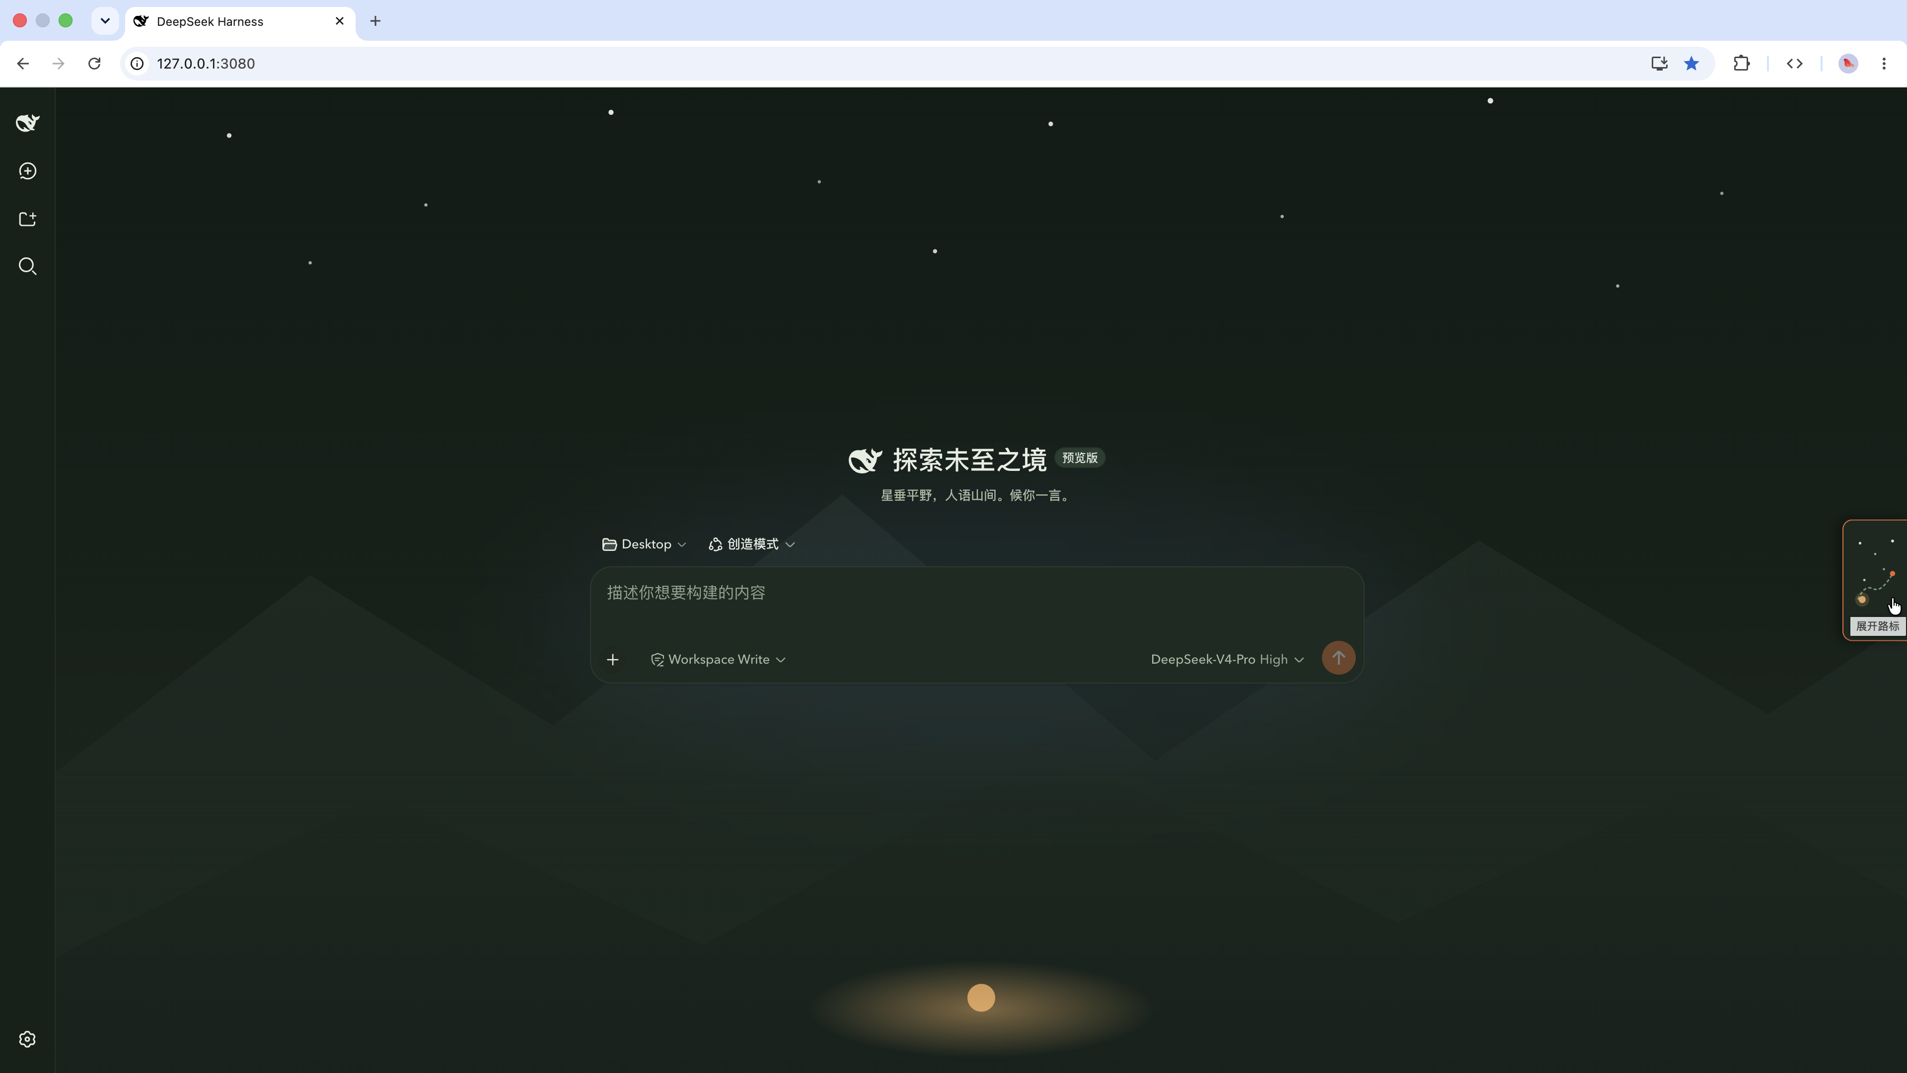Click the 探索未至之境 heading

pos(969,460)
